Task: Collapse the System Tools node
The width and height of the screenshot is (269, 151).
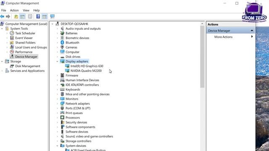Action: [x=2, y=29]
